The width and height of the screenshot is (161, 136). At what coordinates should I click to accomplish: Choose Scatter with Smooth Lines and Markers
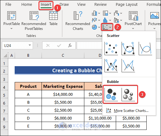(128, 48)
